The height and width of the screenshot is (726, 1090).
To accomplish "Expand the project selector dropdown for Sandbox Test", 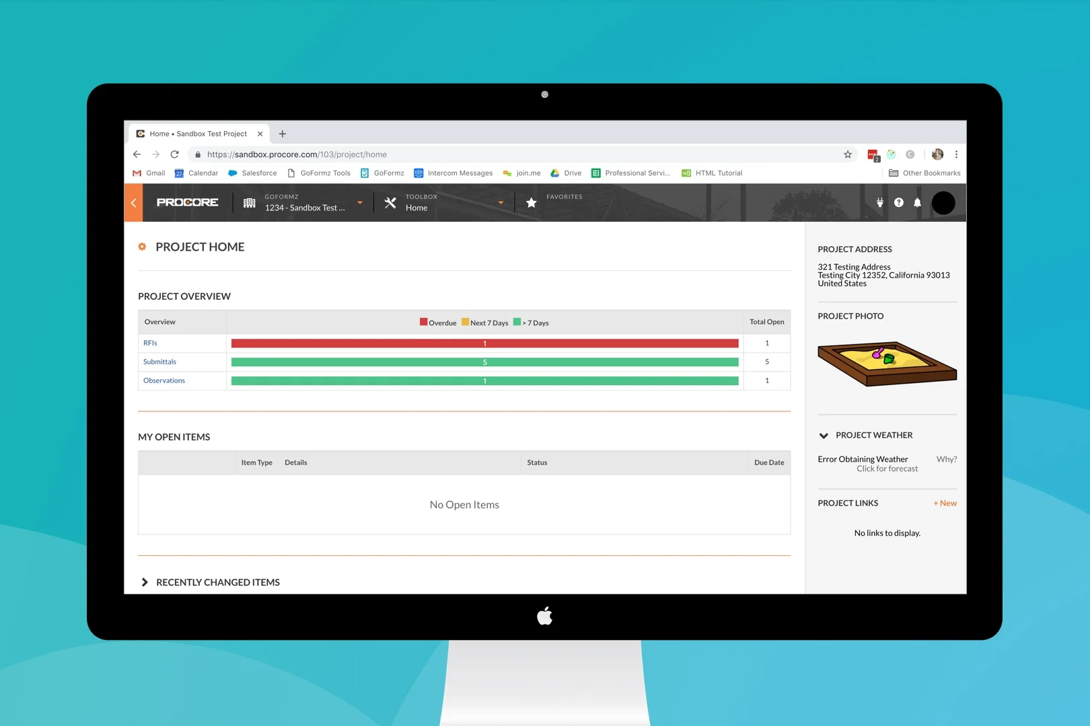I will pyautogui.click(x=360, y=202).
